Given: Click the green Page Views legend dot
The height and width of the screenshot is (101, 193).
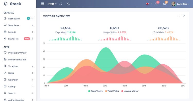Looking at the screenshot, I should 89,91.
